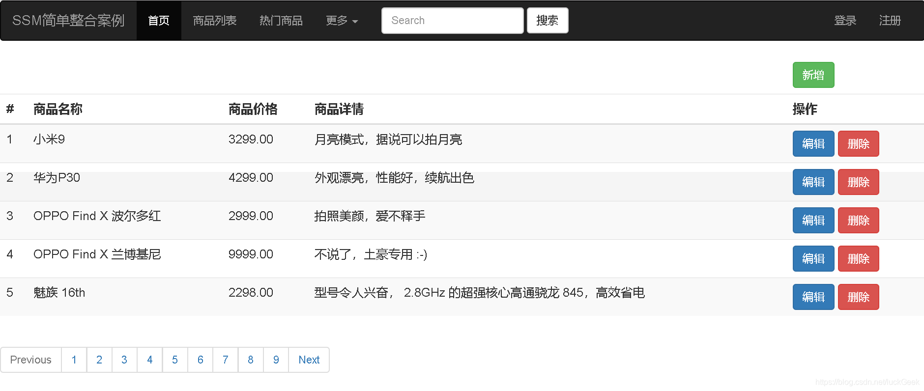Image resolution: width=924 pixels, height=391 pixels.
Task: Select the name OPPO Find X 兰博基尼
Action: coord(97,254)
